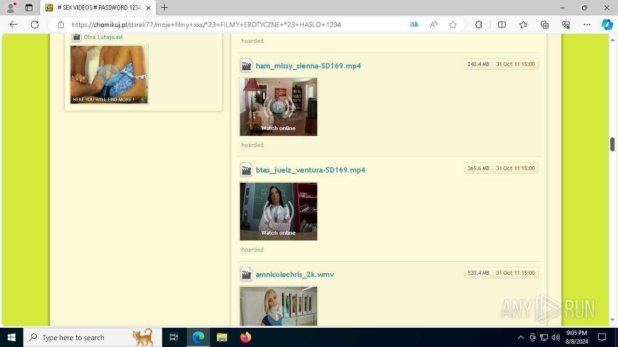The height and width of the screenshot is (347, 618).
Task: Open btas_juelz_ventura-SD169.mp4 file link
Action: click(x=310, y=170)
